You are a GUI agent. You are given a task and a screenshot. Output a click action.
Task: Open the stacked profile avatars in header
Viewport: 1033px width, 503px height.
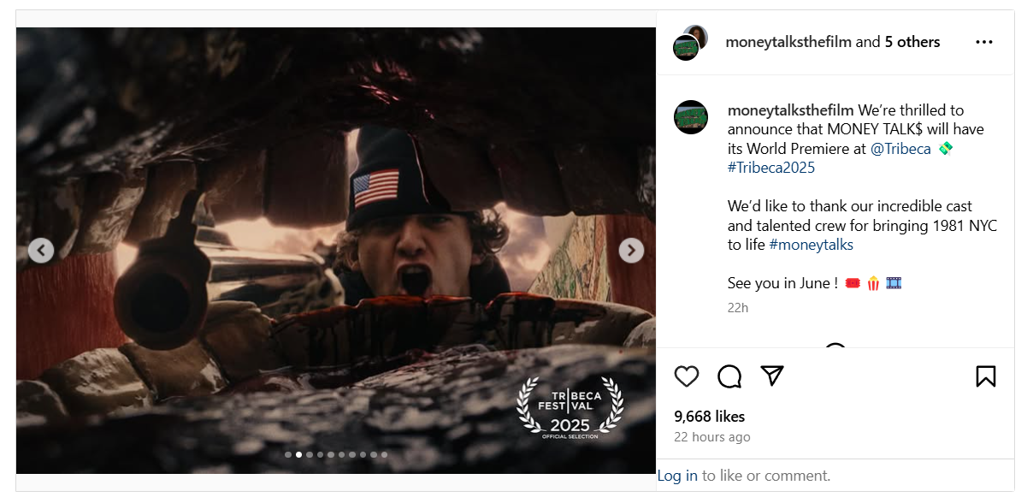(x=690, y=43)
